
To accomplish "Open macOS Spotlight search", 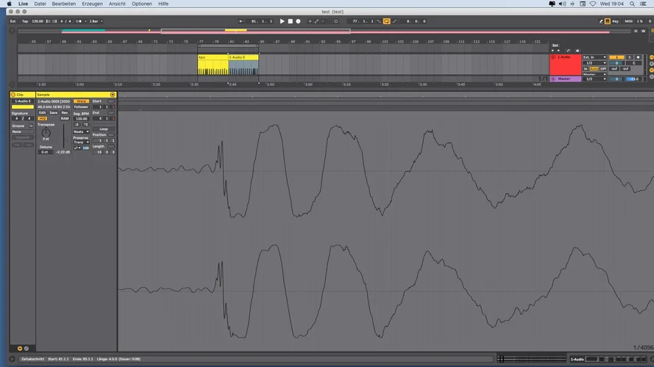I will 633,4.
